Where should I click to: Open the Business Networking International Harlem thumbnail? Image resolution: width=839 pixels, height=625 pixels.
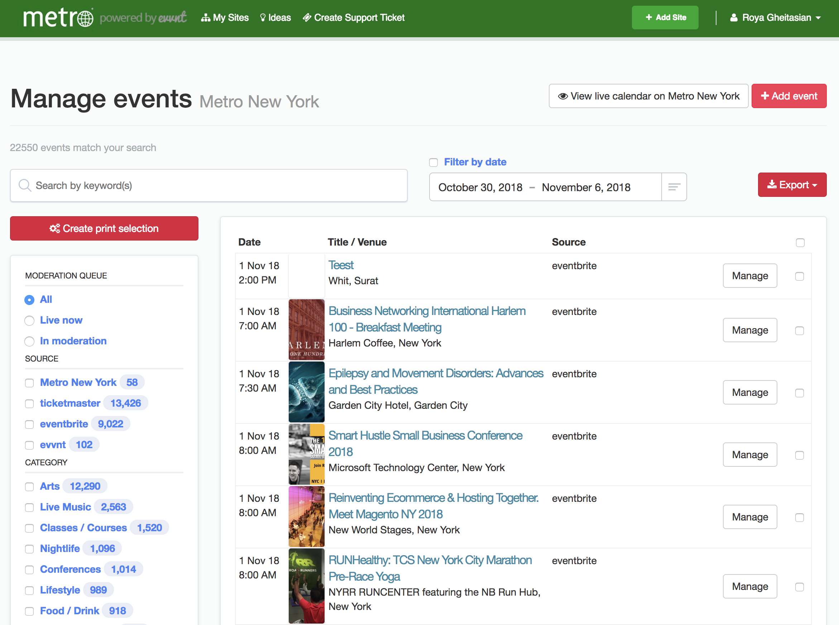tap(306, 330)
